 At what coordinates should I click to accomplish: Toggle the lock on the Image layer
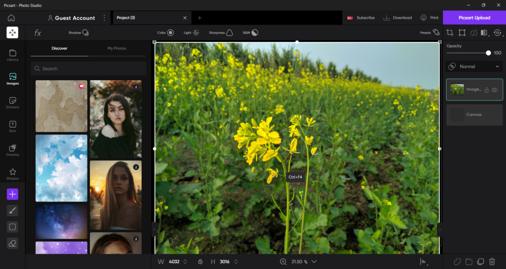click(x=486, y=90)
